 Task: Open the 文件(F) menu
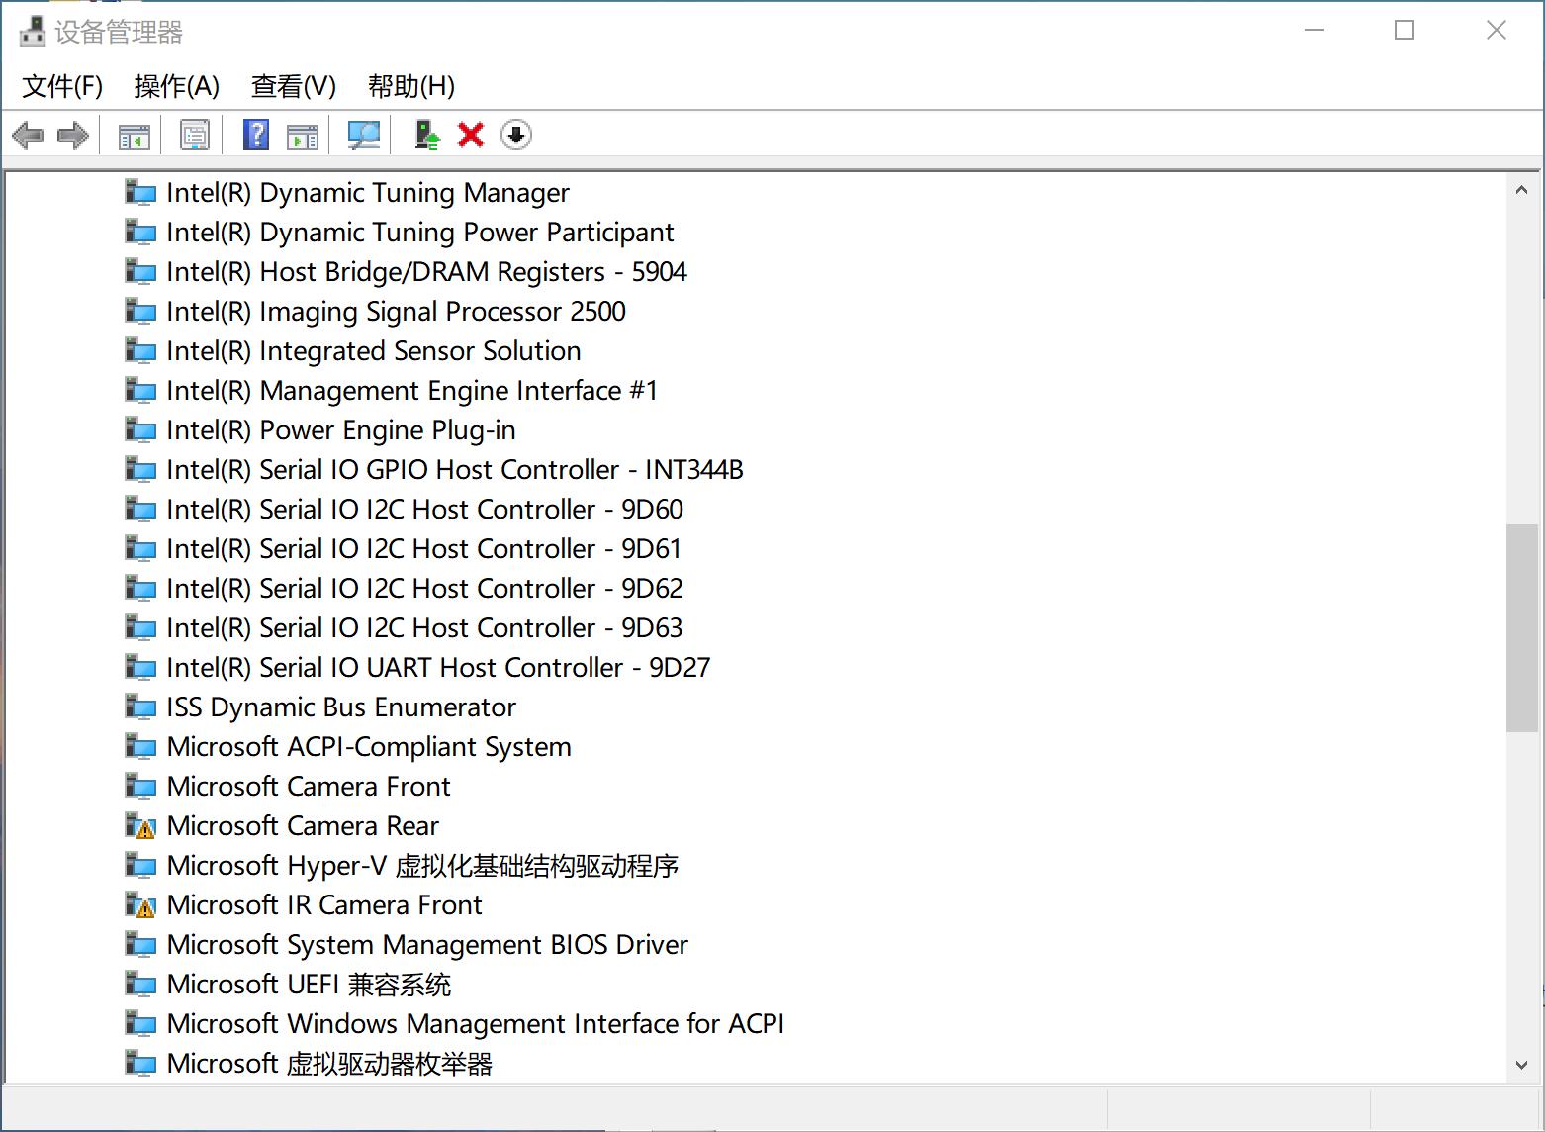(x=62, y=86)
